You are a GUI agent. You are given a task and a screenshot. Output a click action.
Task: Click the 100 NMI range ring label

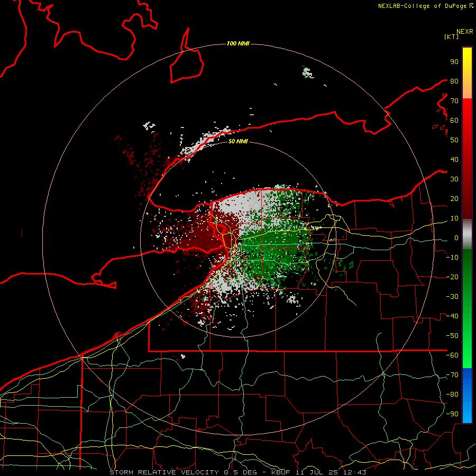pos(238,44)
